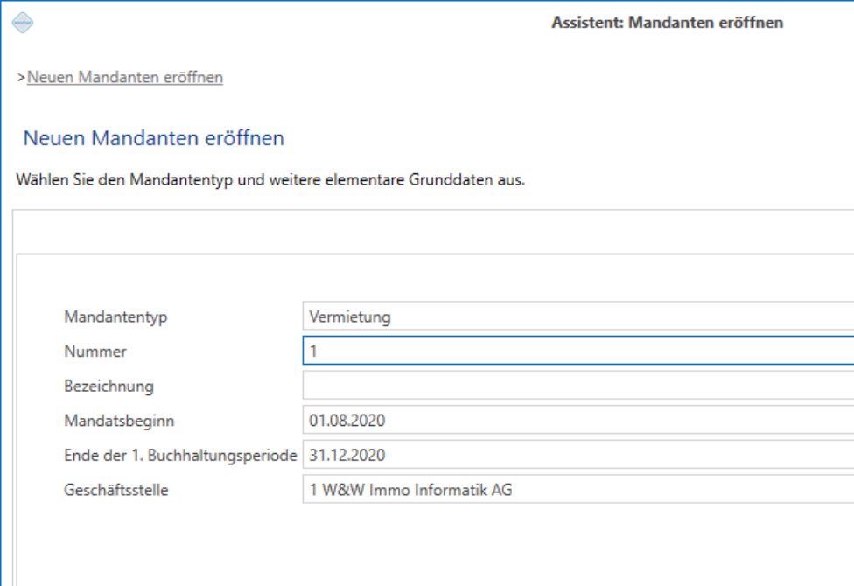Edit the 'Ende der 1. Buchhaltungsperiode' date 31.12.2020
The image size is (854, 586).
[577, 455]
